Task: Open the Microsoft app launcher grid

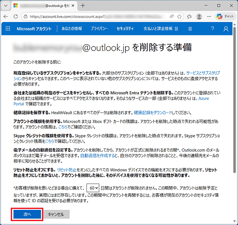Action: coord(8,29)
